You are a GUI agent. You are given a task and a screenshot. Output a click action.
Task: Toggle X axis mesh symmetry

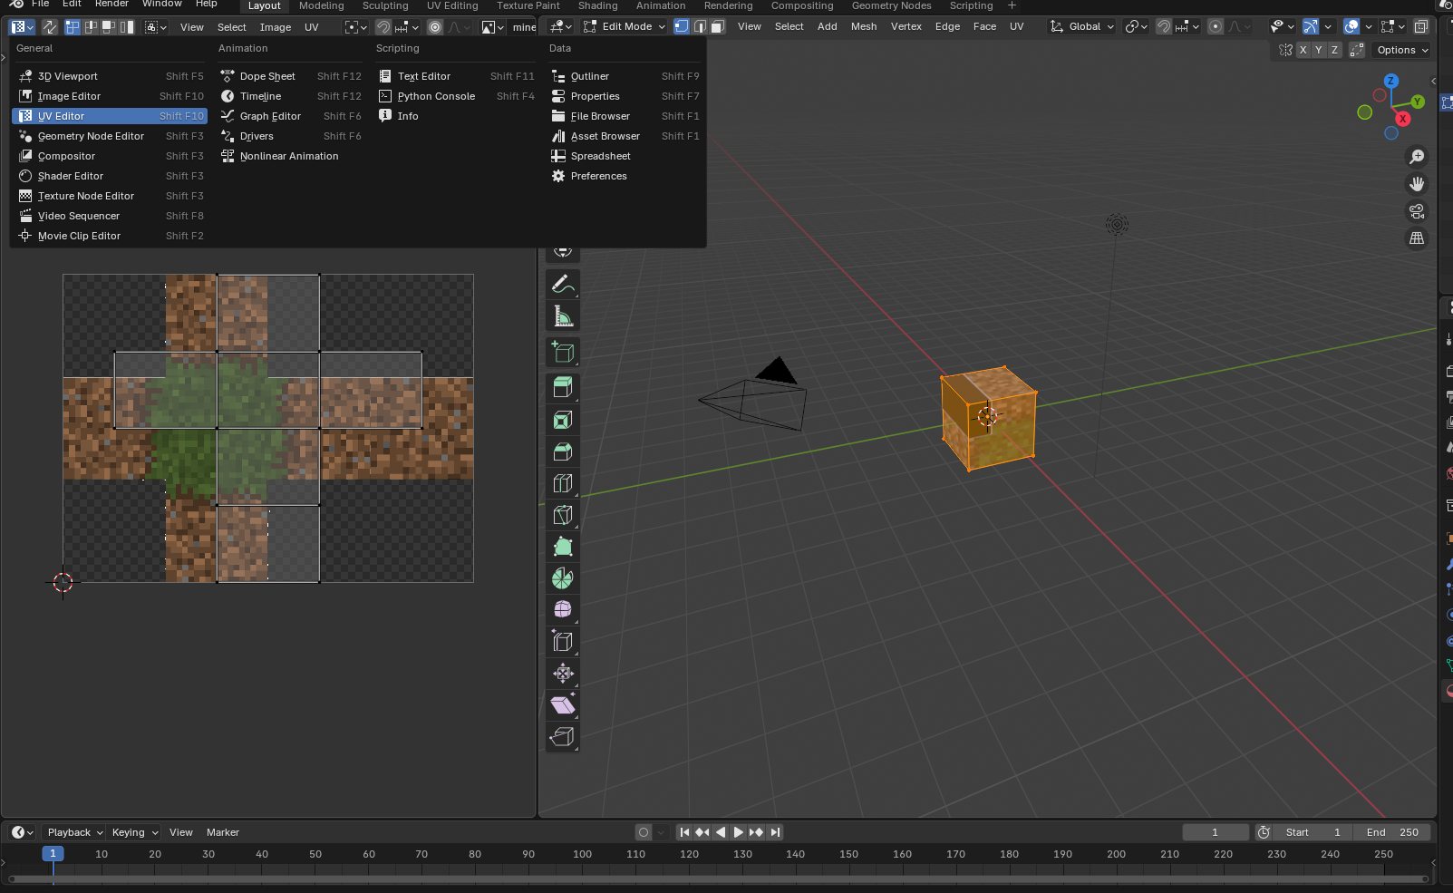click(1303, 50)
